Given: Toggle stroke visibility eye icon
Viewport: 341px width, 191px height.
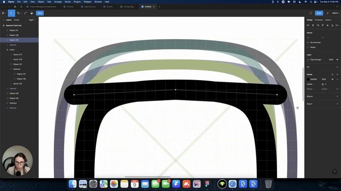Looking at the screenshot, I should (x=332, y=79).
